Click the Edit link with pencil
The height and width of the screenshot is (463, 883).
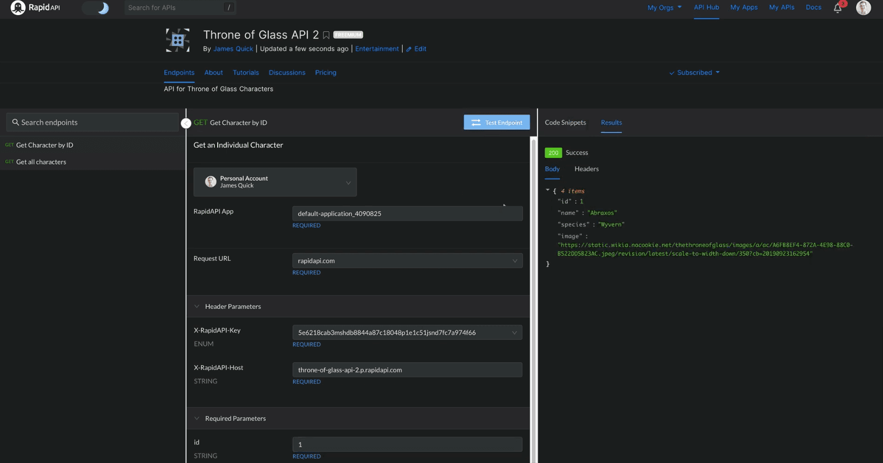(x=416, y=49)
